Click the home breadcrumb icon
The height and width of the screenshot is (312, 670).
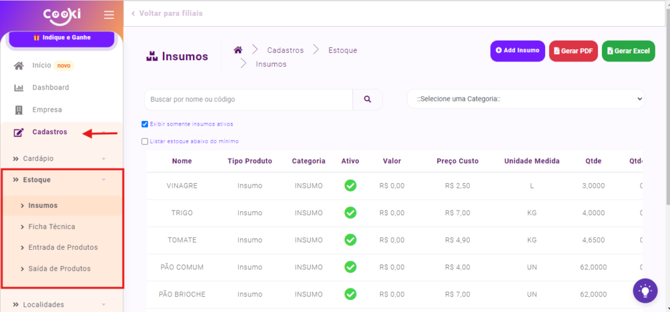238,50
